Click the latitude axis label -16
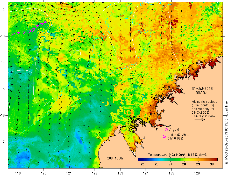Image resolution: width=228 pixels, height=176 pixels. pos(3,115)
